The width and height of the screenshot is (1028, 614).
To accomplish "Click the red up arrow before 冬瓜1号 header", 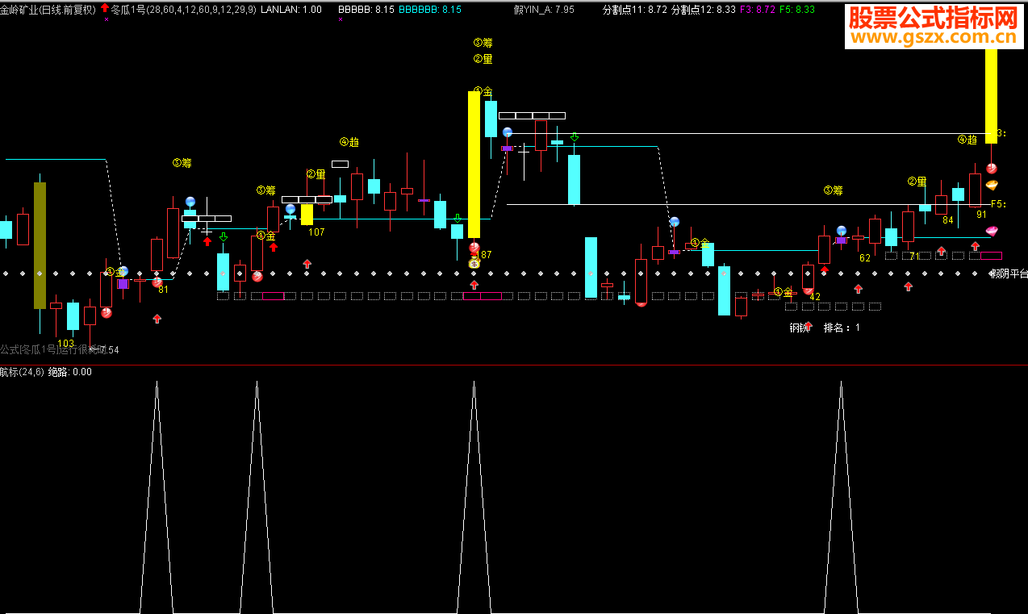I will [x=105, y=9].
